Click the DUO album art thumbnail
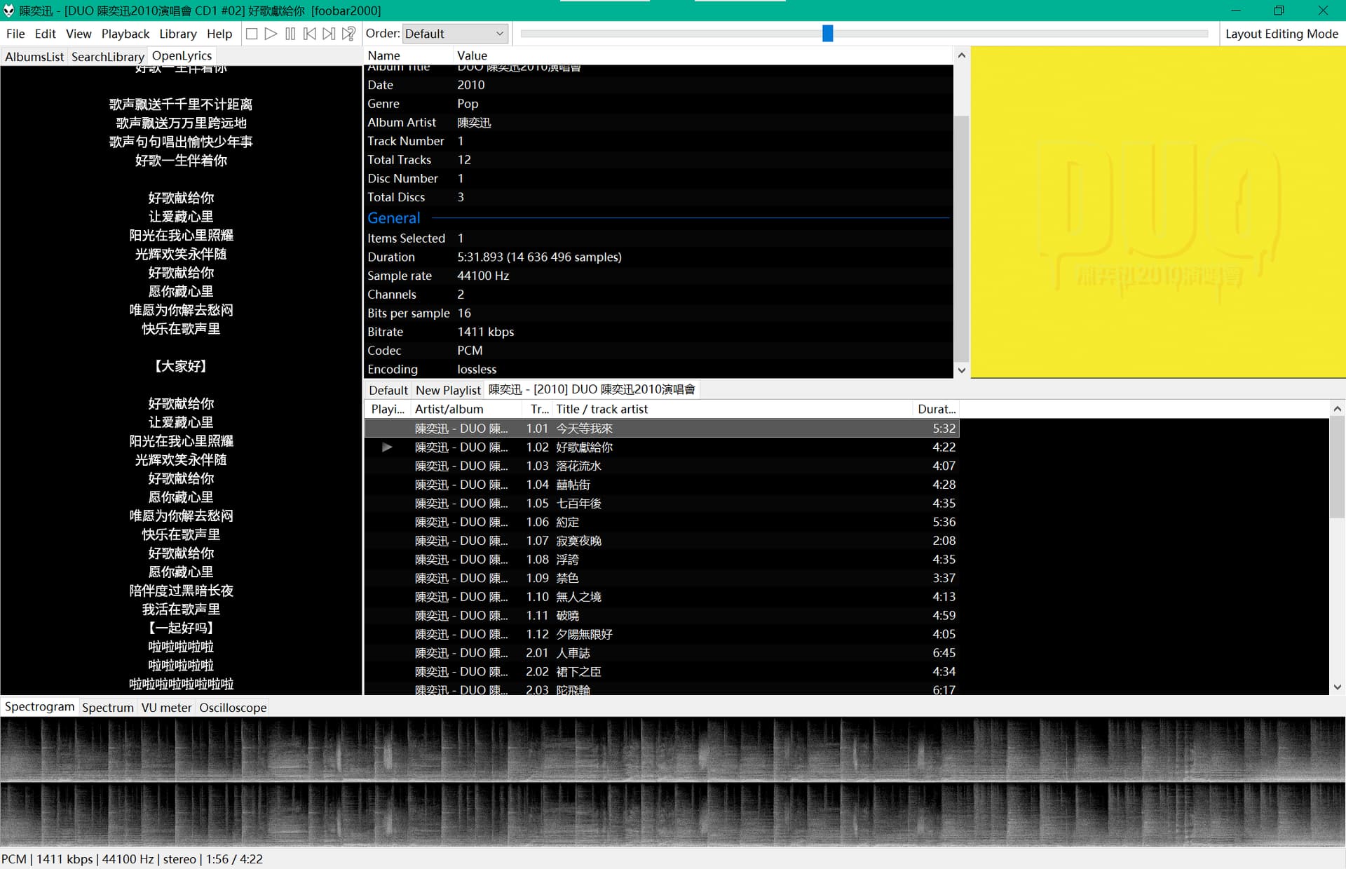The image size is (1346, 869). coord(1157,213)
